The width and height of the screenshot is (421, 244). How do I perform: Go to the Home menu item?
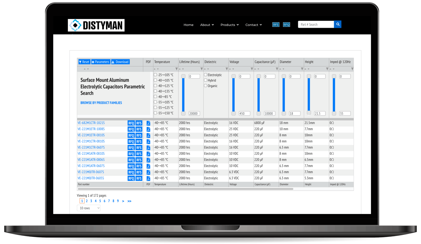click(188, 25)
